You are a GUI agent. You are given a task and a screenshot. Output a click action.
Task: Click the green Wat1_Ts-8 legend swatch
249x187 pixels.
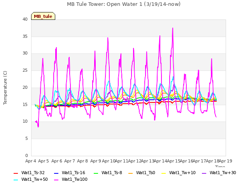point(96,173)
